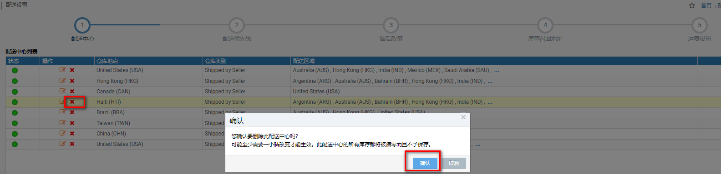Click the green status dot for Hong Kong (HKG)
Screen dimensions: 721x174
click(15, 81)
